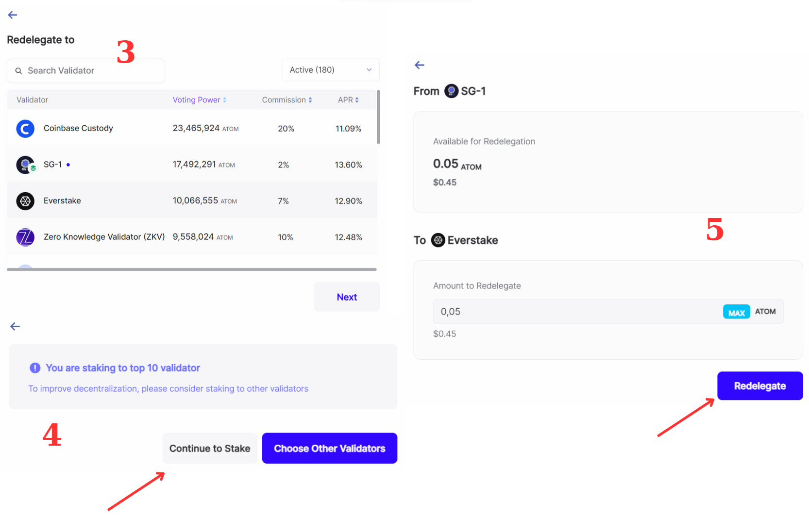Click the Next button
The height and width of the screenshot is (518, 809).
[347, 297]
